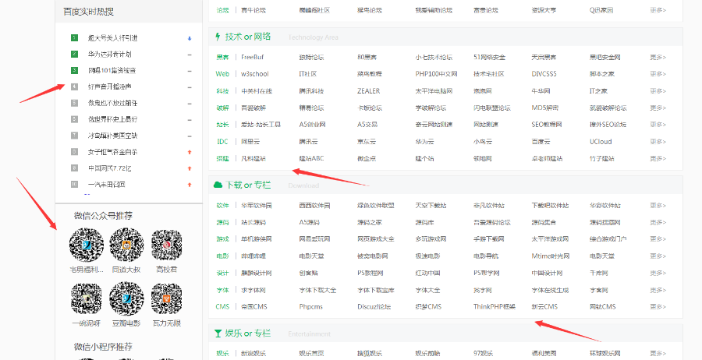Viewport: 702px width, 360px height.
Task: Visit the UCloud link
Action: [601, 142]
